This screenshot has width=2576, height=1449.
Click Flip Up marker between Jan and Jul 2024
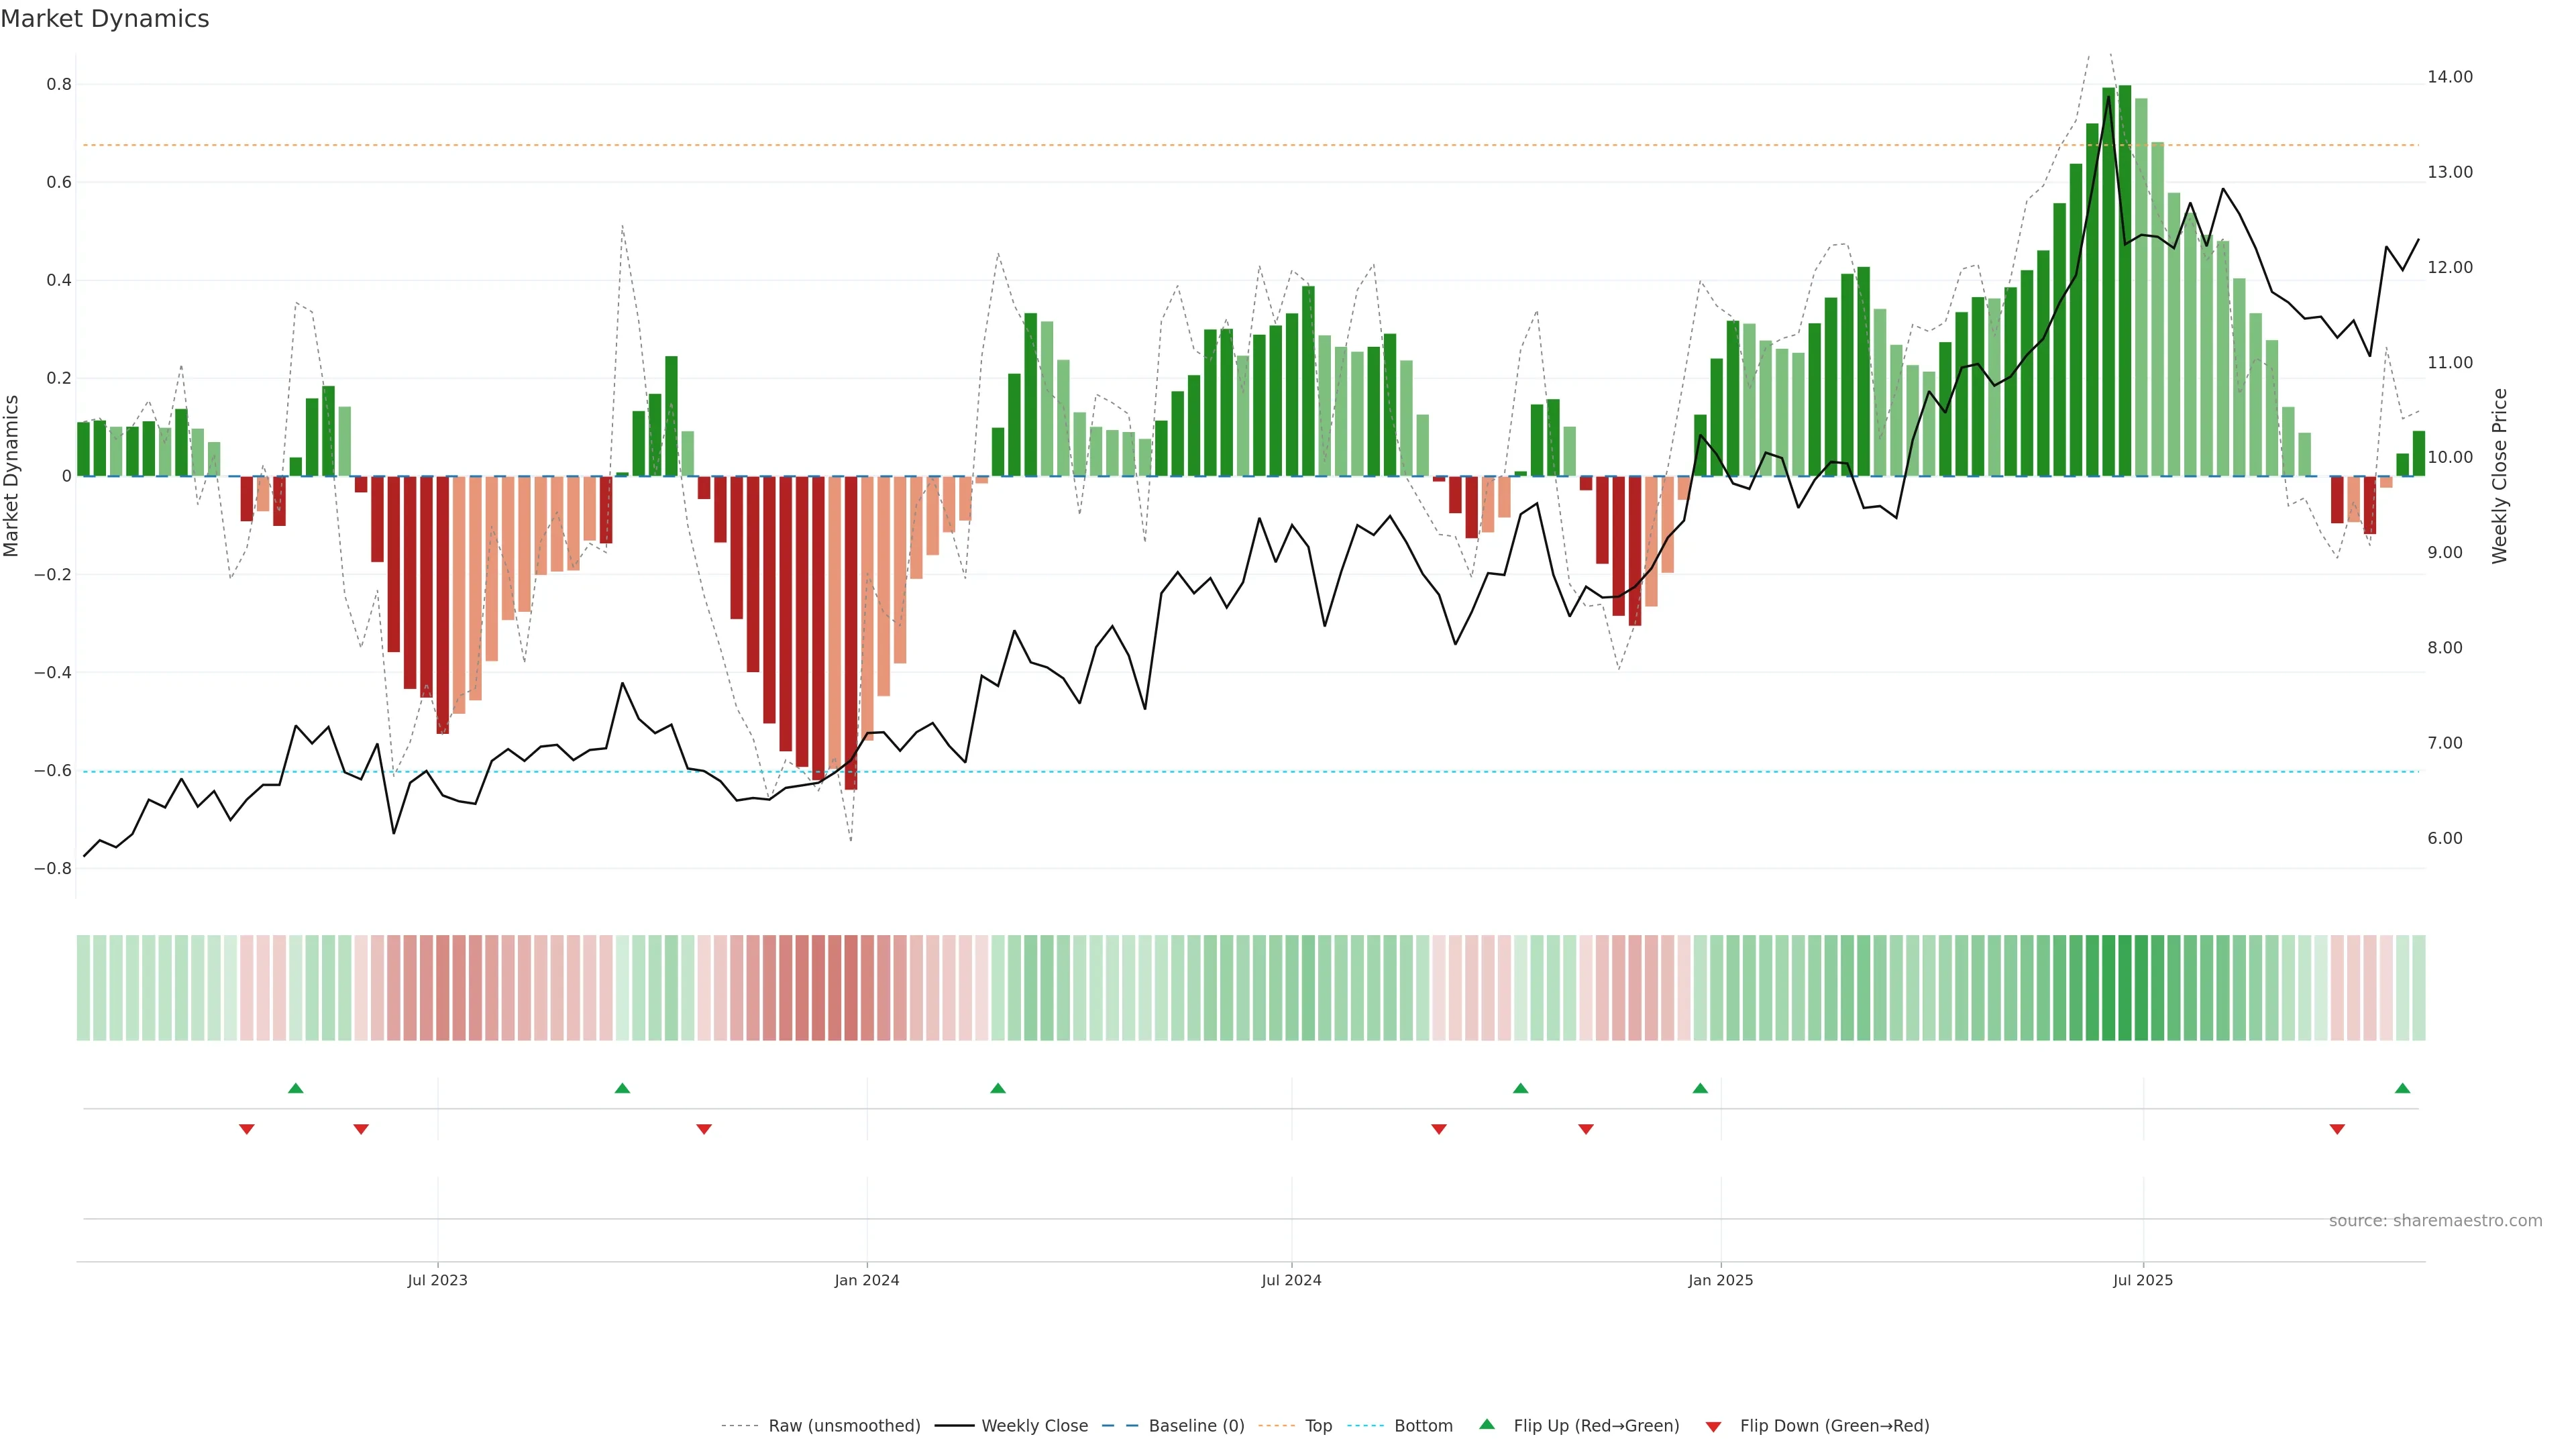(x=998, y=1088)
